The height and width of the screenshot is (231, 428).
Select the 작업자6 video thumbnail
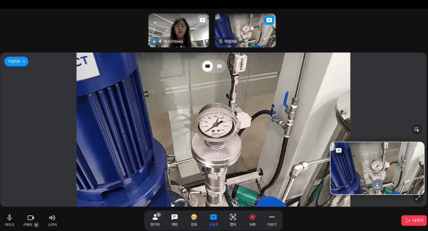(x=245, y=30)
